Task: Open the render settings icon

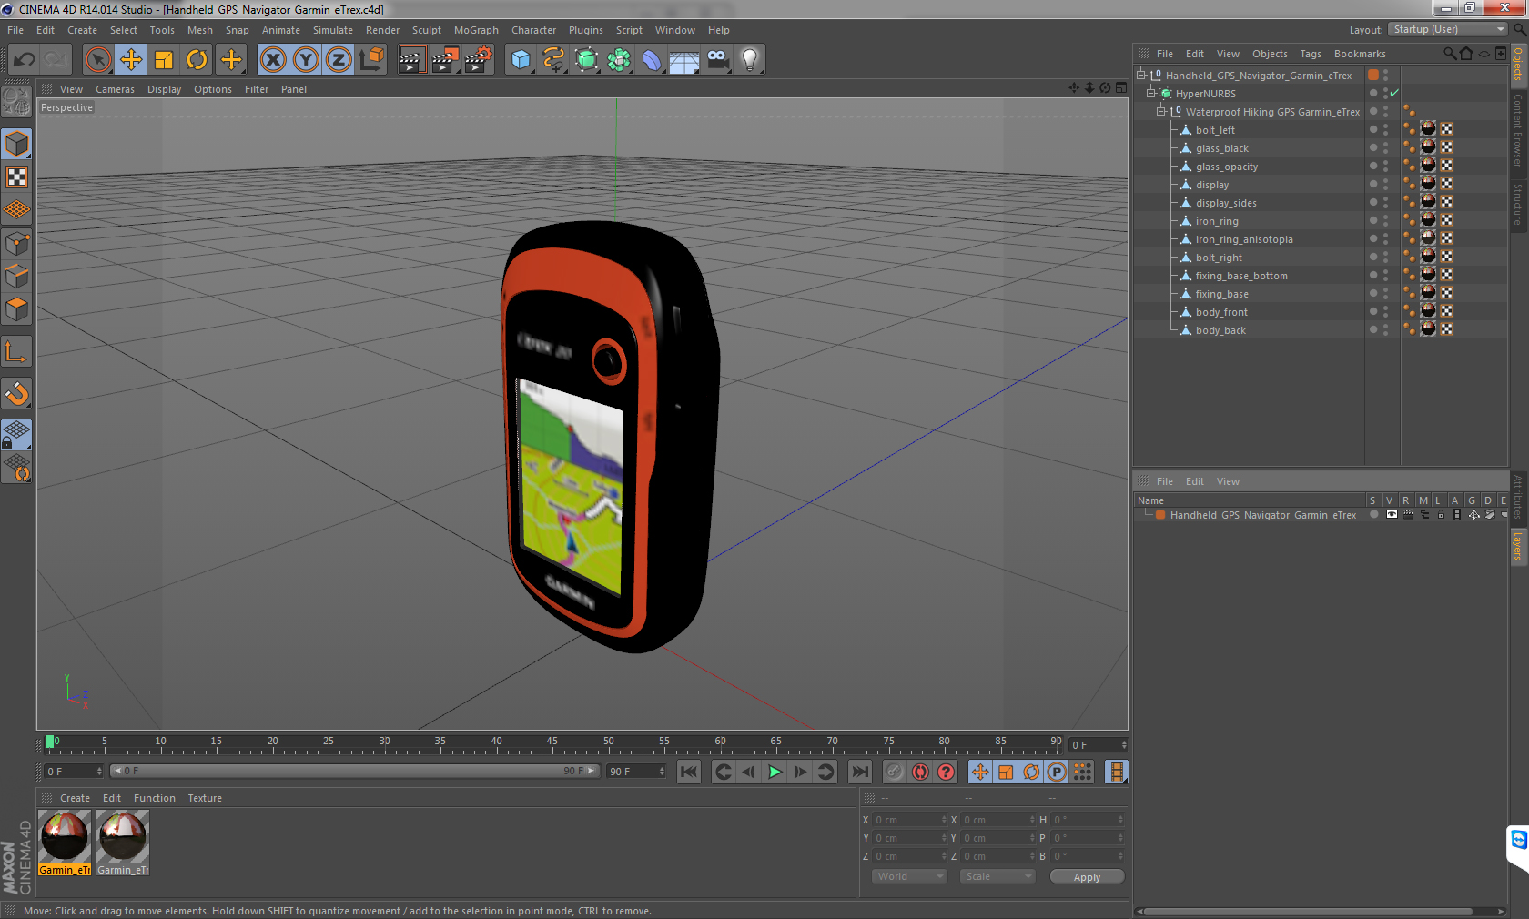Action: pos(478,60)
